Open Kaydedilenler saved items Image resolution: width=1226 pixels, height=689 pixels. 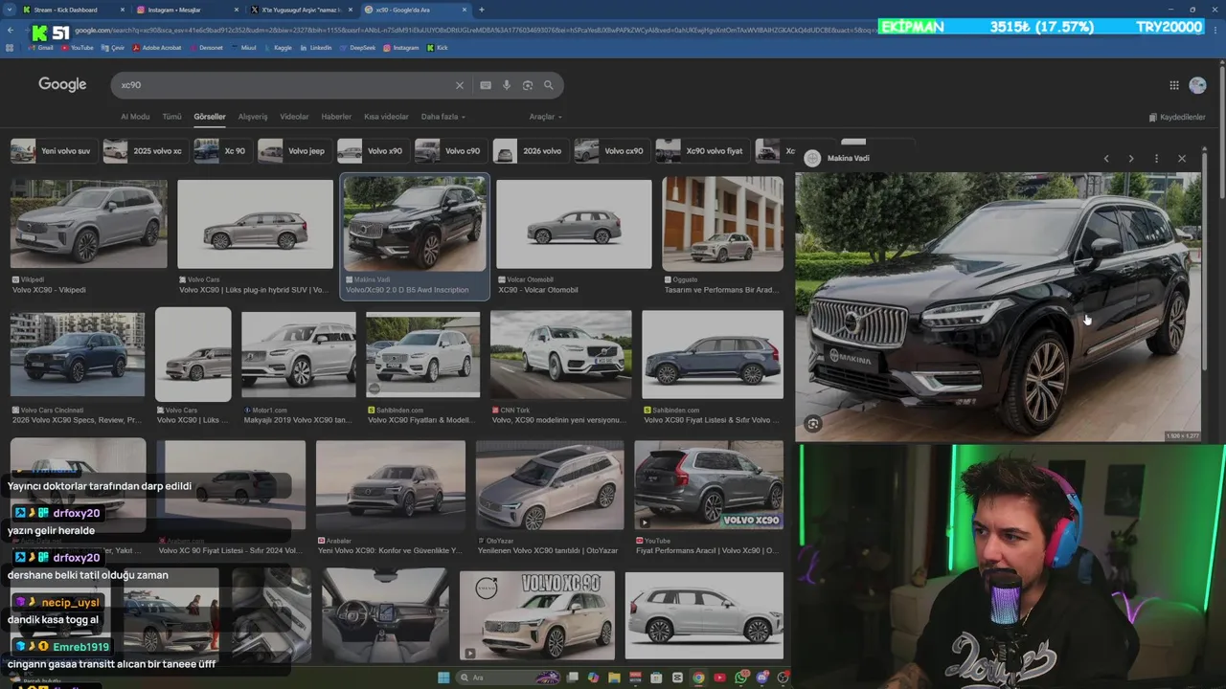pos(1177,117)
